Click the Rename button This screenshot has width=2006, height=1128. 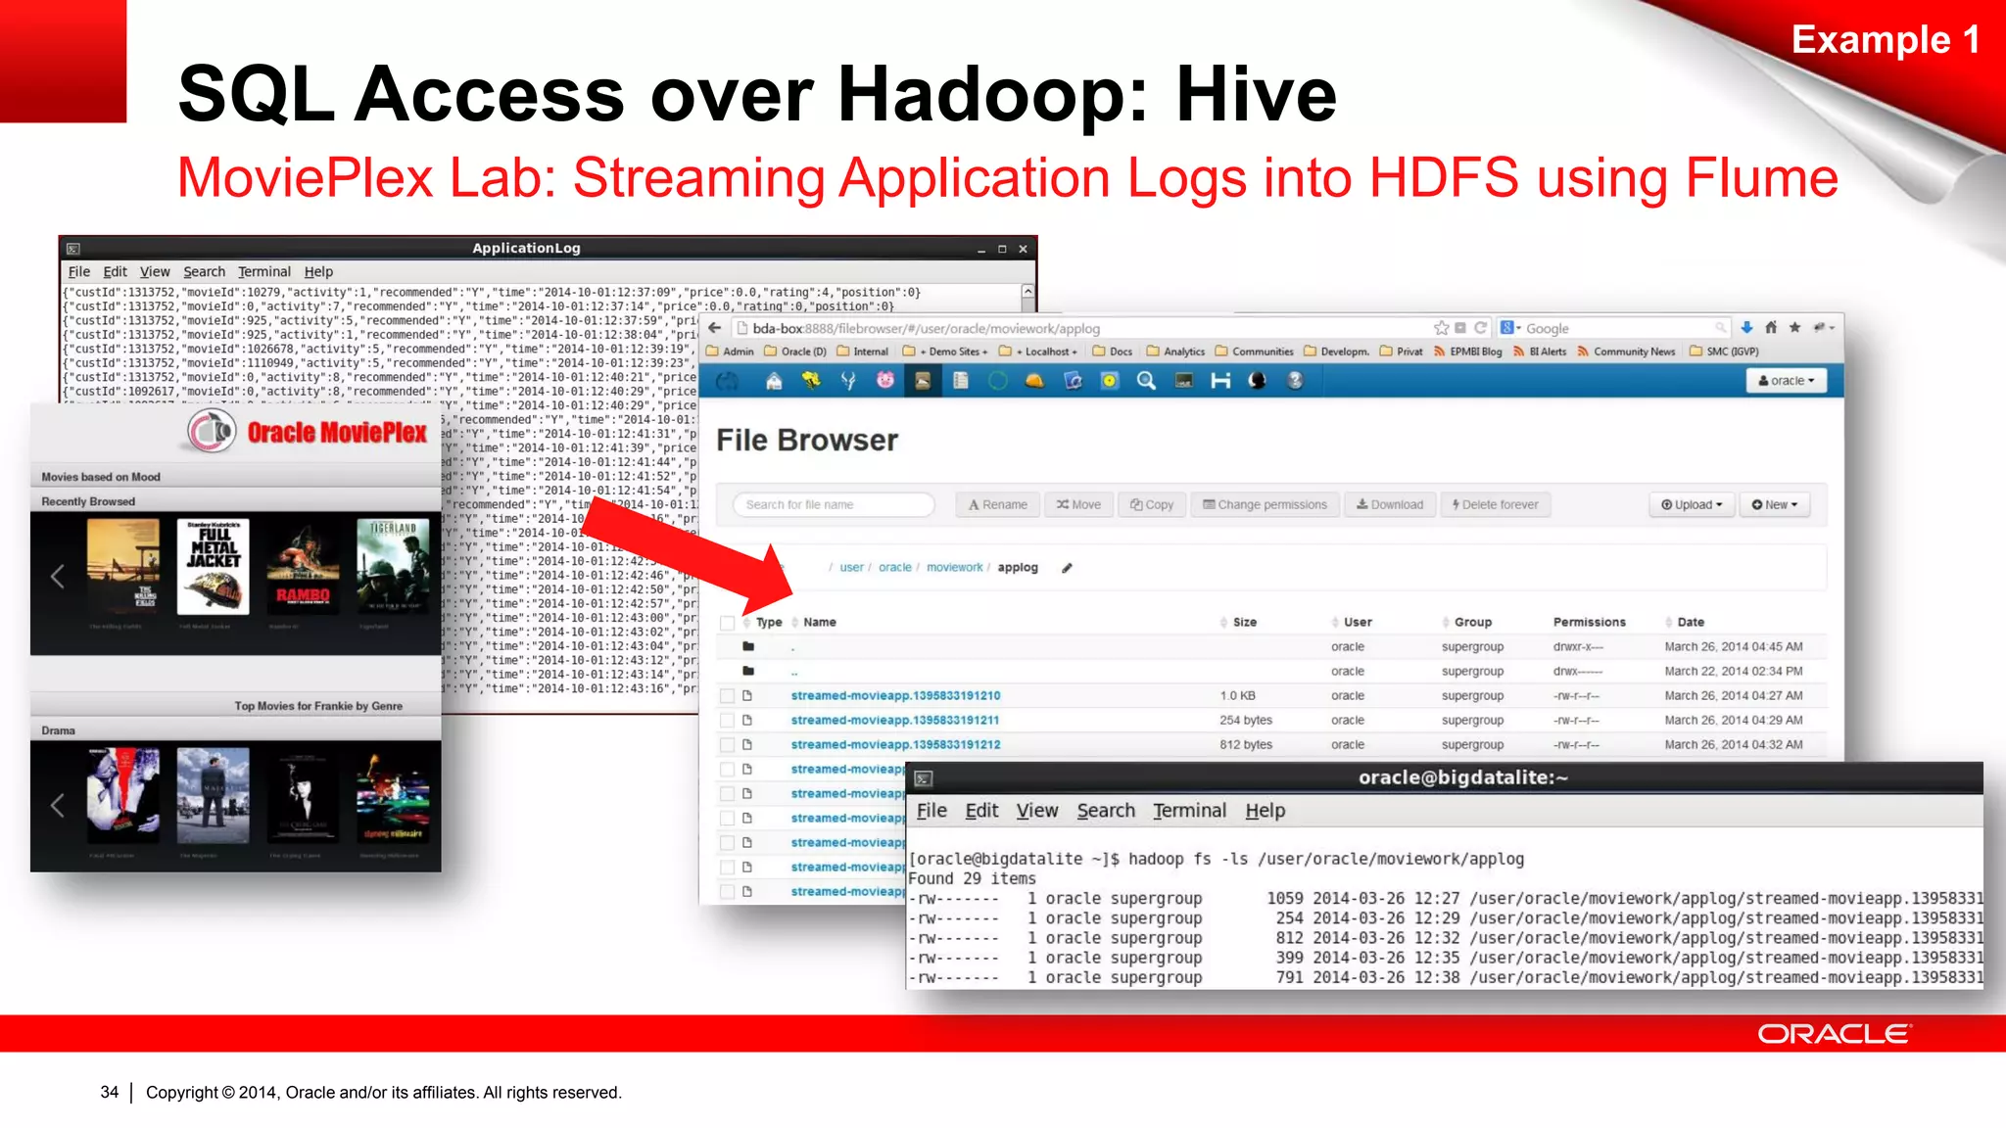[998, 505]
